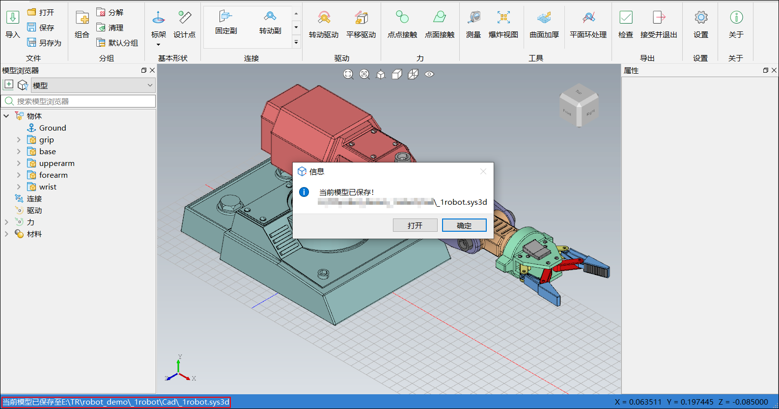Expand the 力 tree node

[6, 222]
